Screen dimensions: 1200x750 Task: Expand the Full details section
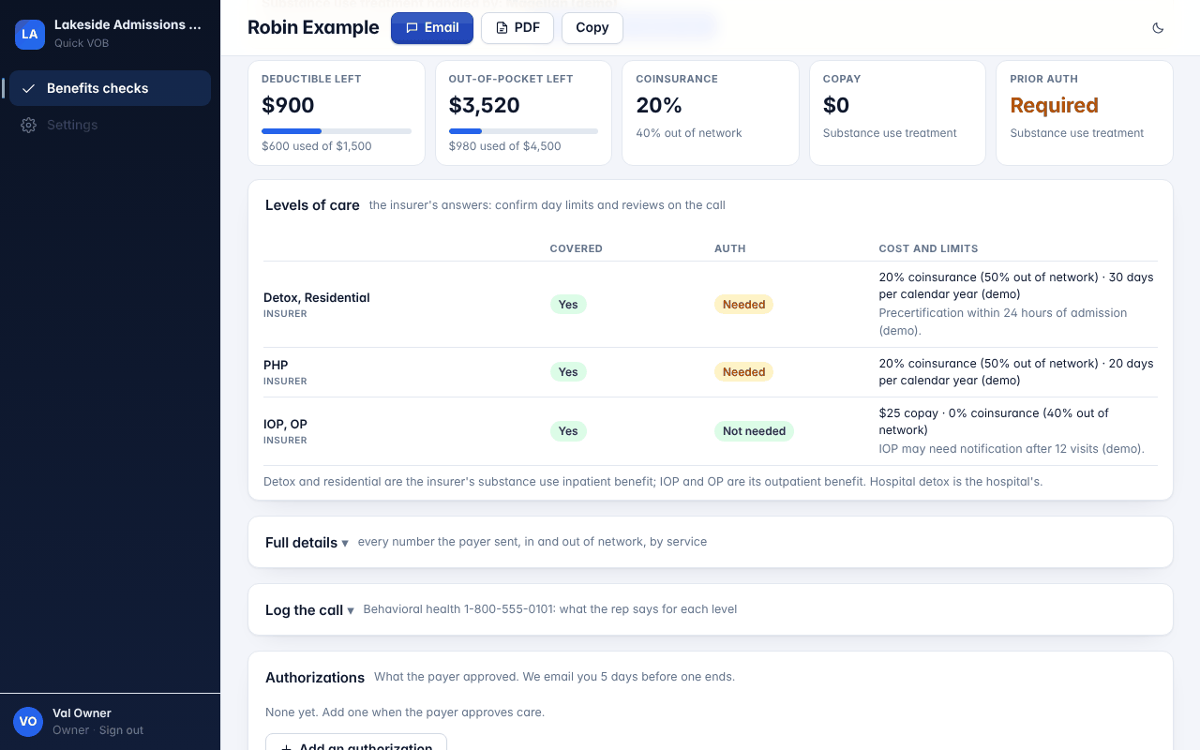tap(307, 543)
